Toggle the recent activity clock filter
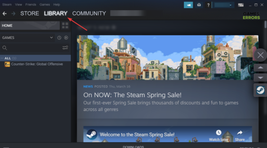The image size is (267, 148). tap(59, 38)
